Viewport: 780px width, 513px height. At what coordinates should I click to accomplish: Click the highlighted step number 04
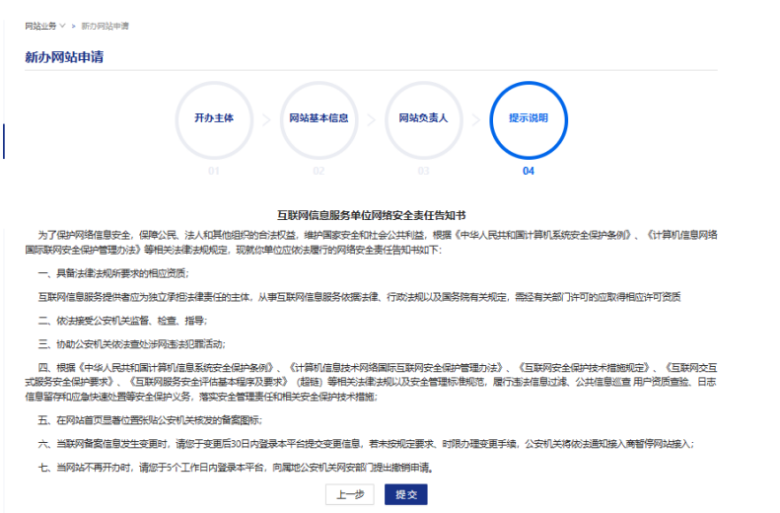(x=529, y=171)
